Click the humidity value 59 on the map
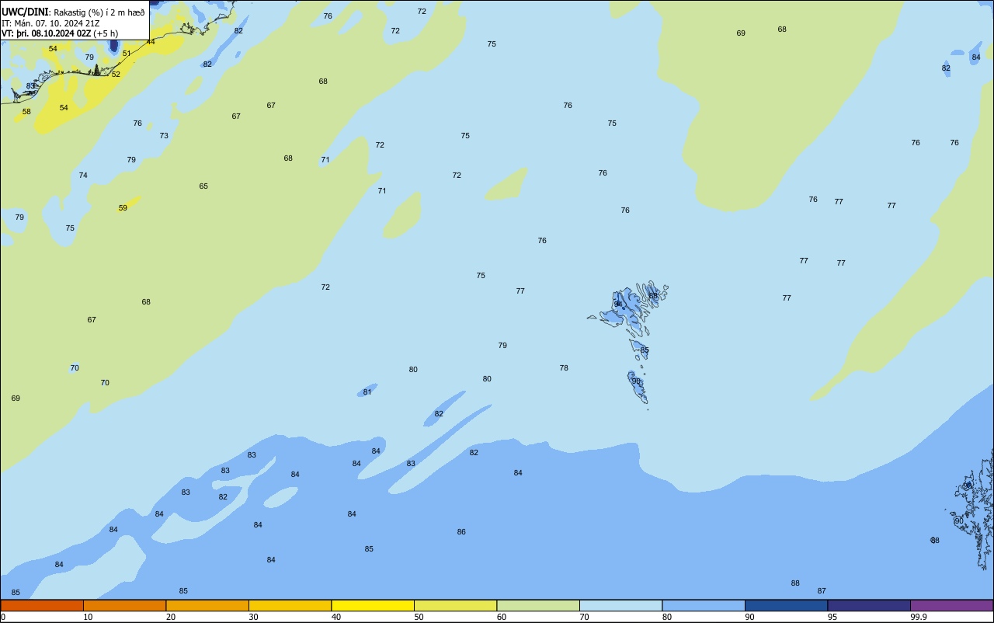Viewport: 994px width, 623px height. (123, 208)
